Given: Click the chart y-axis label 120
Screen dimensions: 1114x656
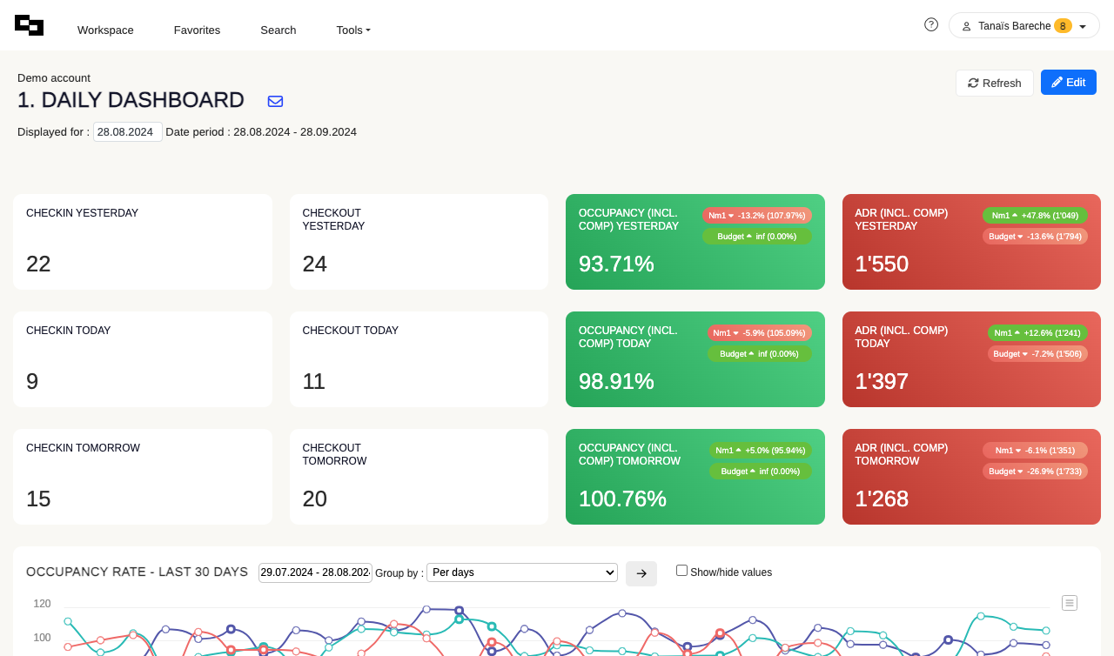Looking at the screenshot, I should tap(42, 603).
